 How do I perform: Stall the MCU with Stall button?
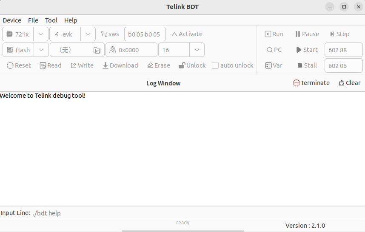coord(307,65)
